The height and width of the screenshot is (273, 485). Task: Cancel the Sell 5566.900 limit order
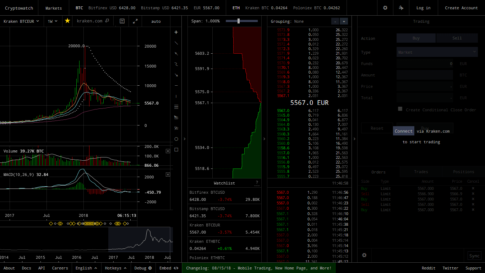(473, 194)
